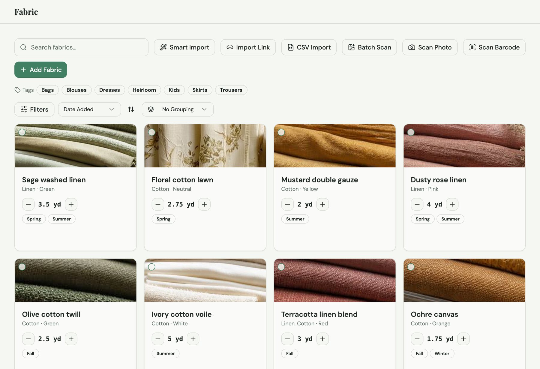
Task: Select the Heirloom tag chip
Action: coord(144,90)
